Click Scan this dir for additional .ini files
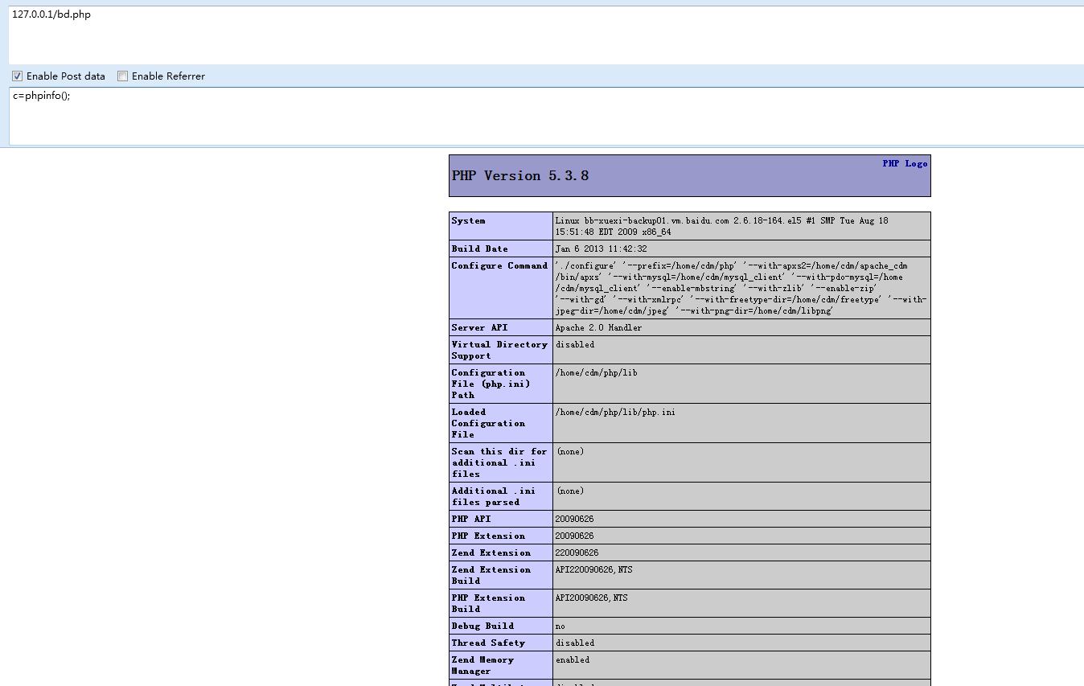Screen dimensions: 1084x686 coord(499,462)
